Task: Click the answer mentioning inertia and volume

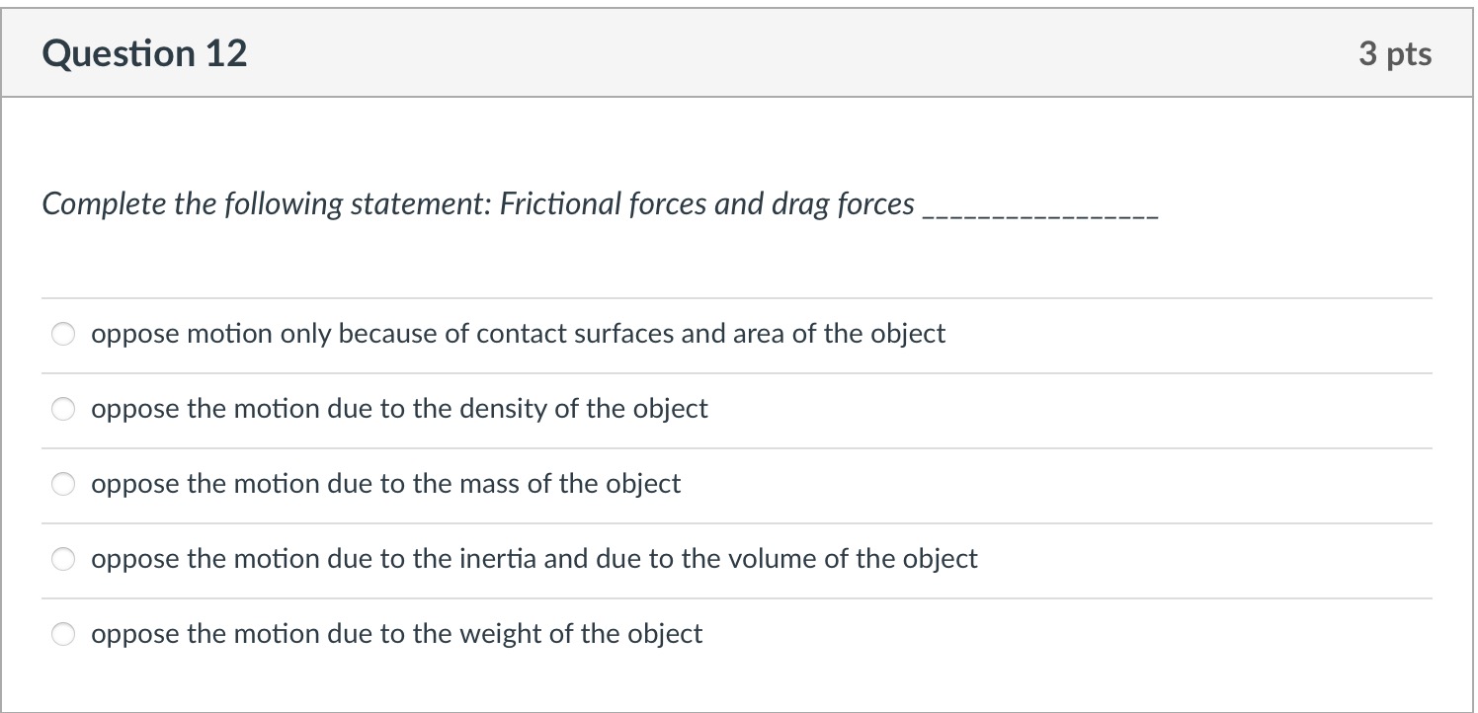Action: point(534,559)
